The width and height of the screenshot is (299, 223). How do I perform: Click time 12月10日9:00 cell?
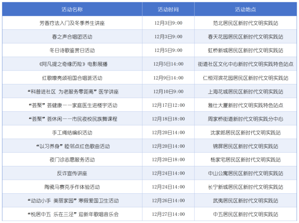168,92
